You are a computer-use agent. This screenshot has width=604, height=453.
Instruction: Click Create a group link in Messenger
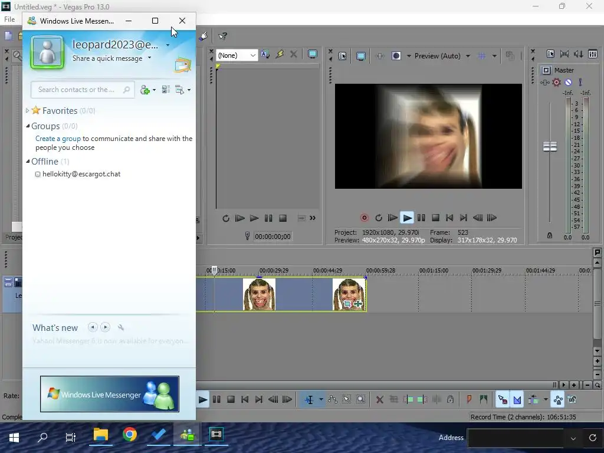click(58, 139)
